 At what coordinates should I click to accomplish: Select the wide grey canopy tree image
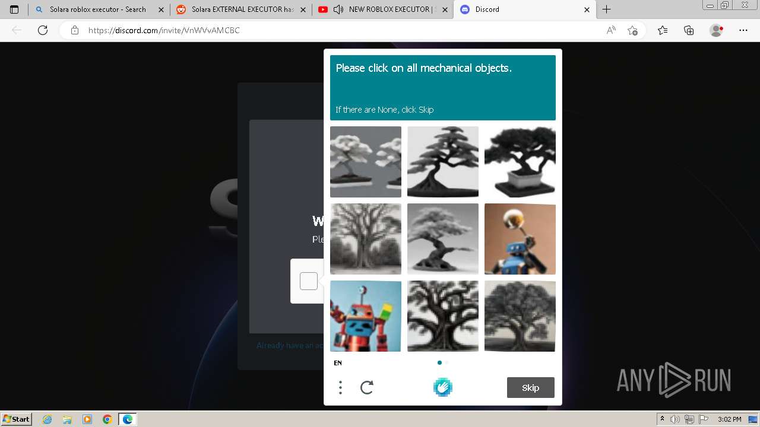(x=520, y=316)
